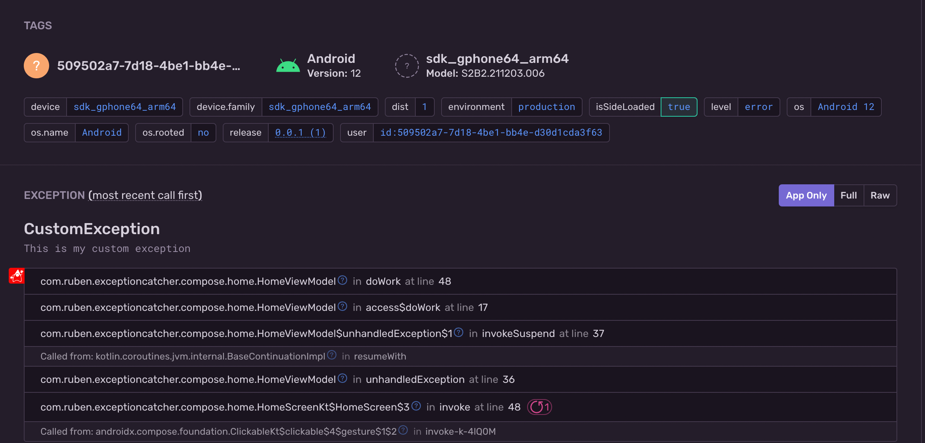Viewport: 925px width, 443px height.
Task: Select the highlighted isSideLoaded true tag
Action: (678, 107)
